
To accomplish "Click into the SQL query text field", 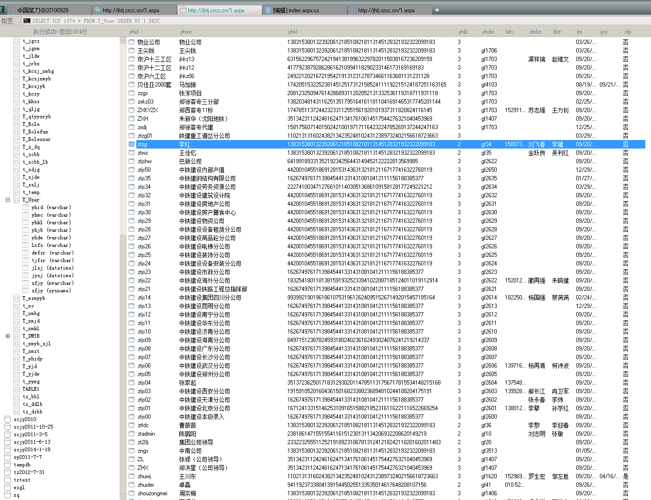I will 336,21.
